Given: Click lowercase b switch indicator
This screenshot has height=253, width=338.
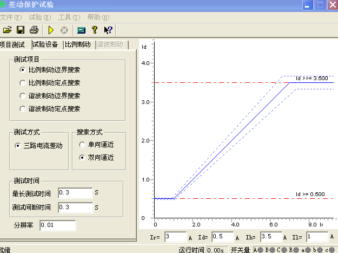Looking at the screenshot, I should click(320, 250).
